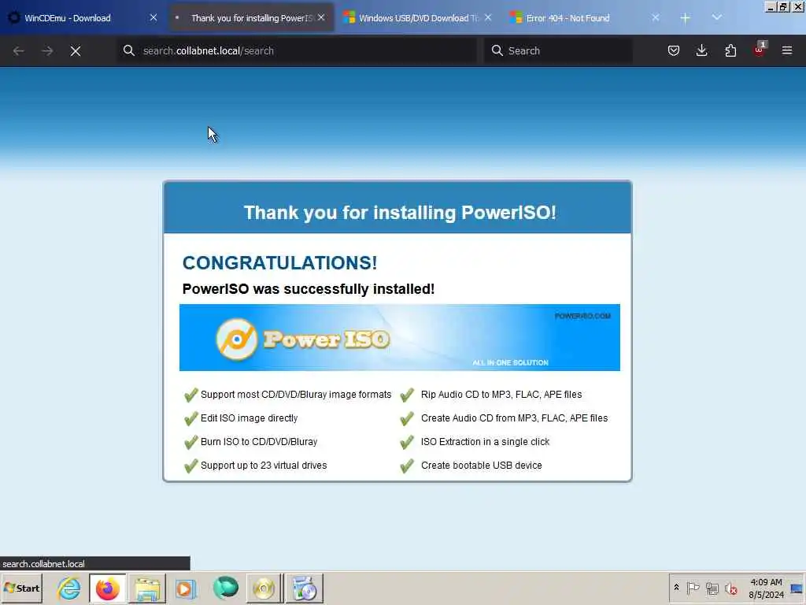Click Create bootable USB device text
The height and width of the screenshot is (605, 806).
coord(482,466)
